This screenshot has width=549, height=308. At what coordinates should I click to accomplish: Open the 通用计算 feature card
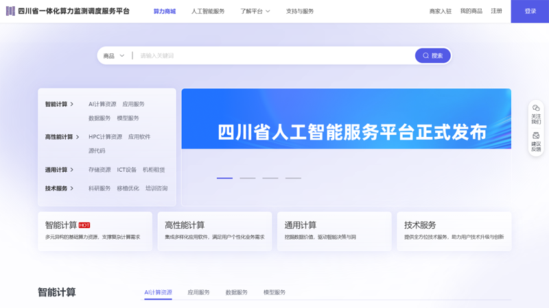(x=334, y=231)
